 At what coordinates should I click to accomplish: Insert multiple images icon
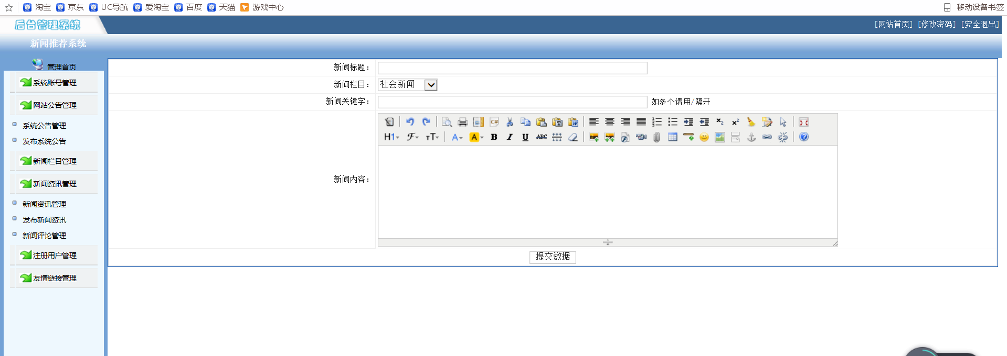(x=610, y=137)
